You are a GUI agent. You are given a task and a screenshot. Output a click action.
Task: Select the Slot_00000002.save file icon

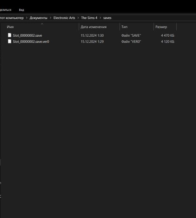(x=9, y=35)
